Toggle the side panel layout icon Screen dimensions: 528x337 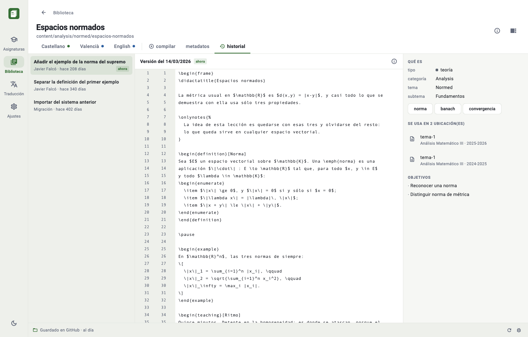[513, 31]
